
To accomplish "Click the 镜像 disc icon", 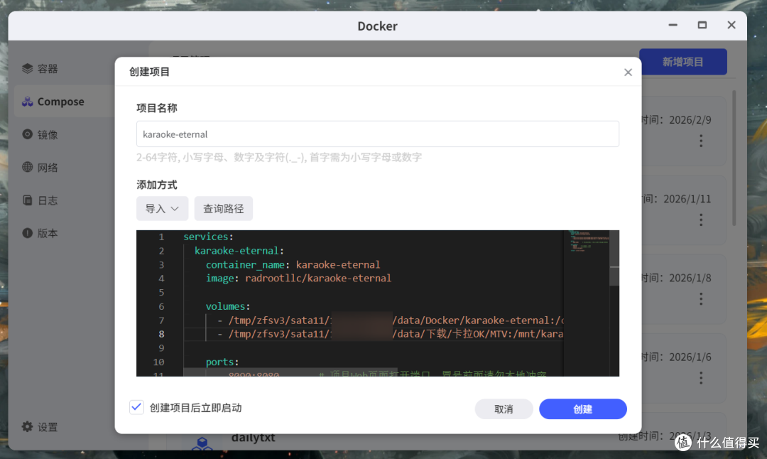I will (x=28, y=134).
